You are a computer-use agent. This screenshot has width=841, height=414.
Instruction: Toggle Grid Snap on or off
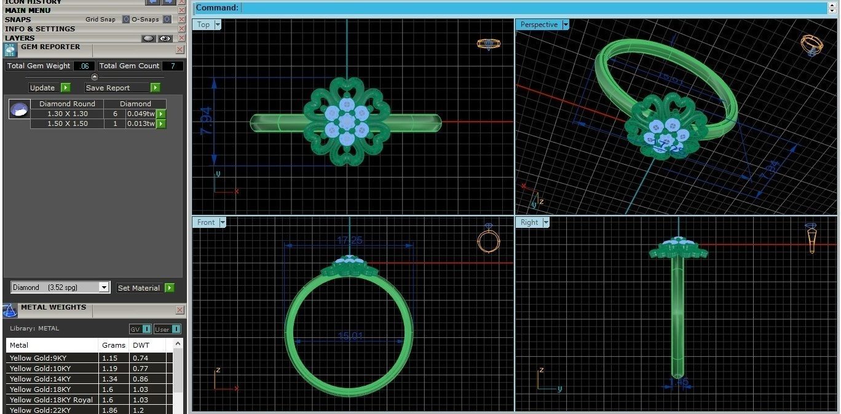click(x=125, y=20)
